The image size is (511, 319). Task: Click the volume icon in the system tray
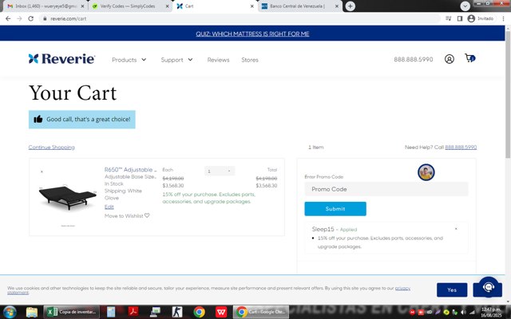point(463,313)
